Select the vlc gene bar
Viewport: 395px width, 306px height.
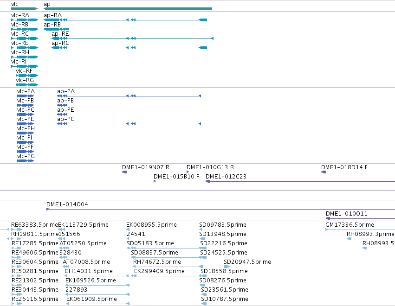tap(24, 9)
